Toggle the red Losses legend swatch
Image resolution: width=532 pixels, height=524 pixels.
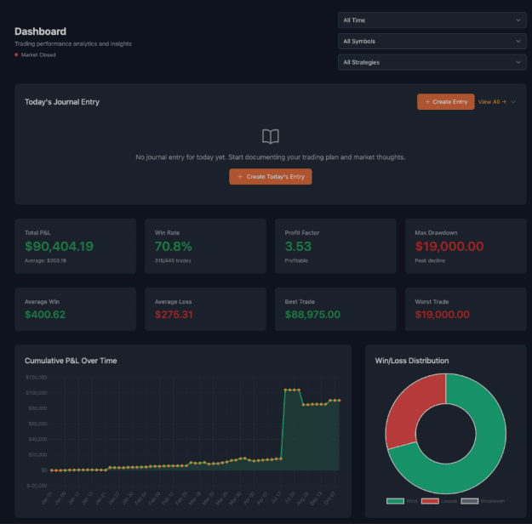[x=430, y=501]
